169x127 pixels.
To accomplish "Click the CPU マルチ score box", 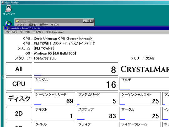I will (x=144, y=84).
